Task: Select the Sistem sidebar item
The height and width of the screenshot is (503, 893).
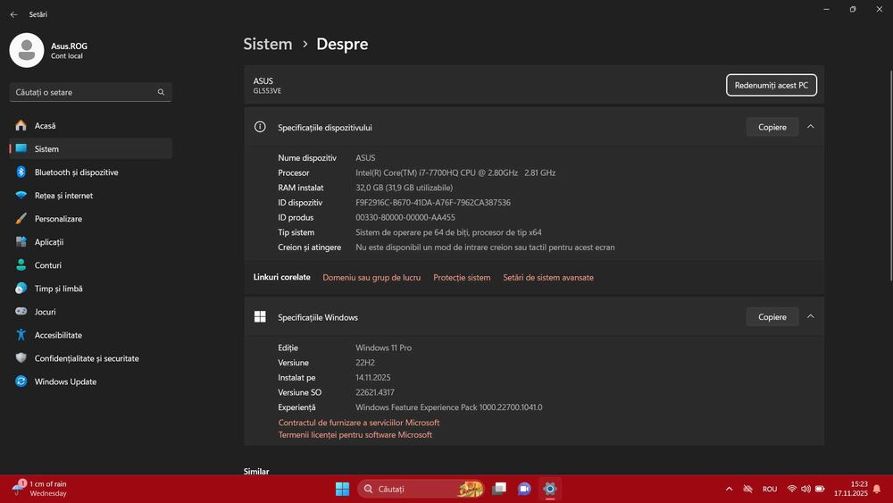Action: tap(90, 148)
